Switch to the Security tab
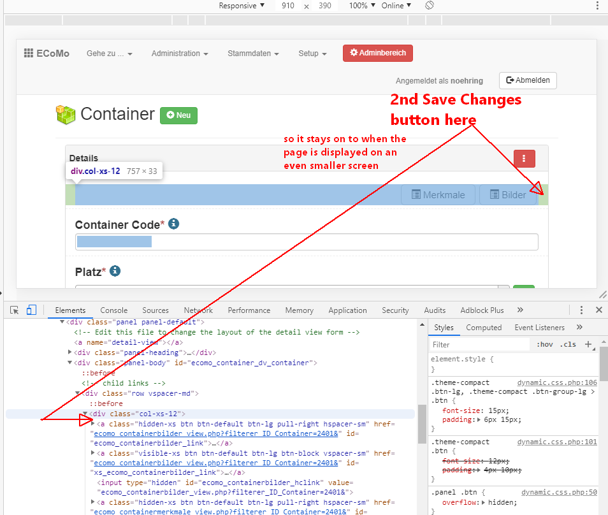Screen dimensions: 608x515 (395, 310)
